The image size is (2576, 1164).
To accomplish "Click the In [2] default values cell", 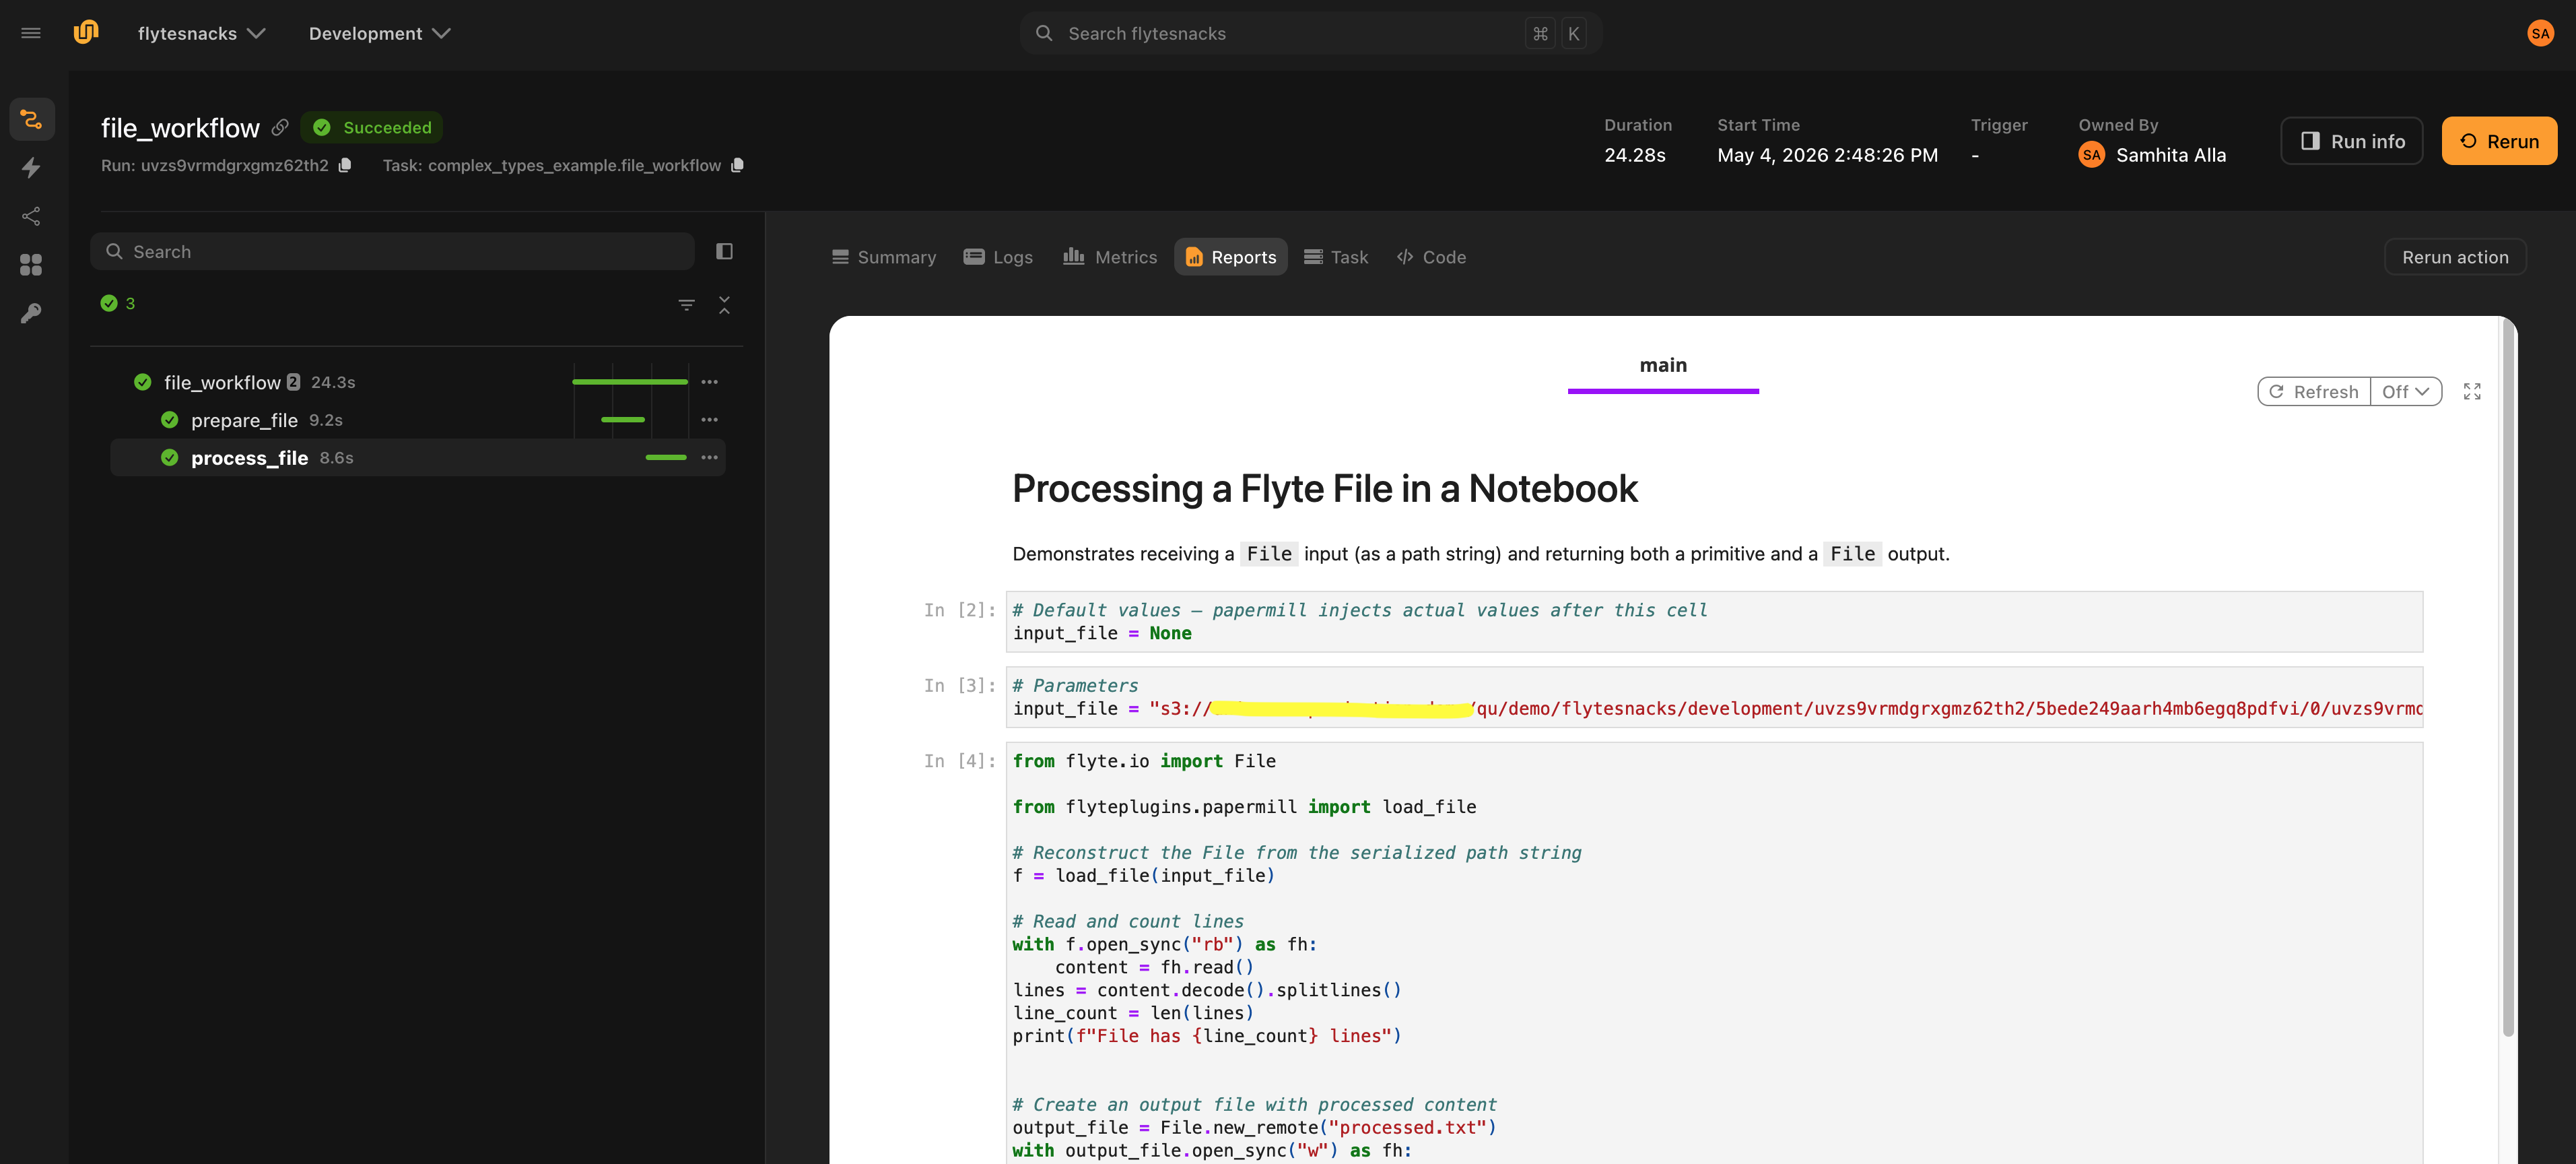I will pyautogui.click(x=1714, y=622).
